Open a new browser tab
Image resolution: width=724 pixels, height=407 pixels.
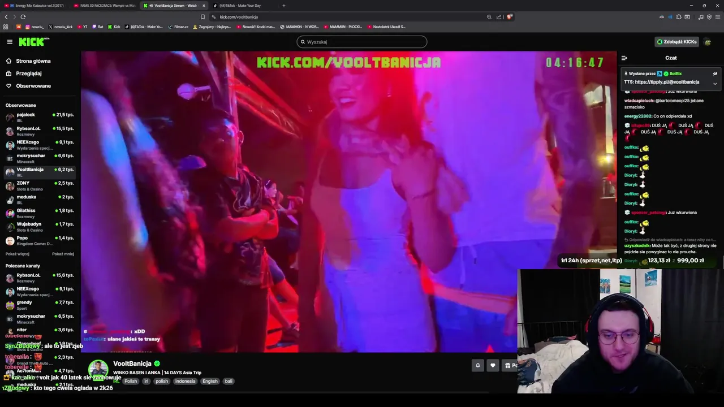(x=284, y=6)
